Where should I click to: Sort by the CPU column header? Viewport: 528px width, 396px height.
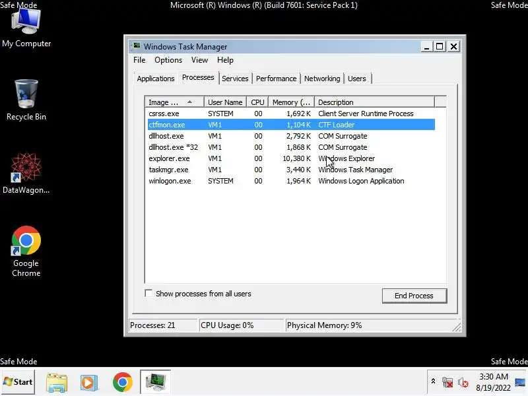(x=257, y=102)
